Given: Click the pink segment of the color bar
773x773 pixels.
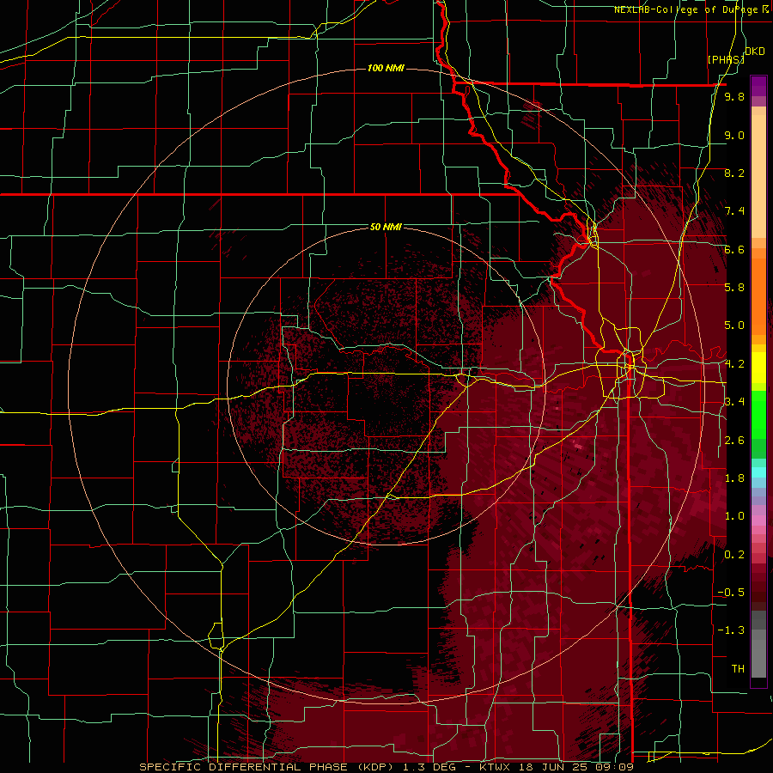Looking at the screenshot, I should (758, 520).
